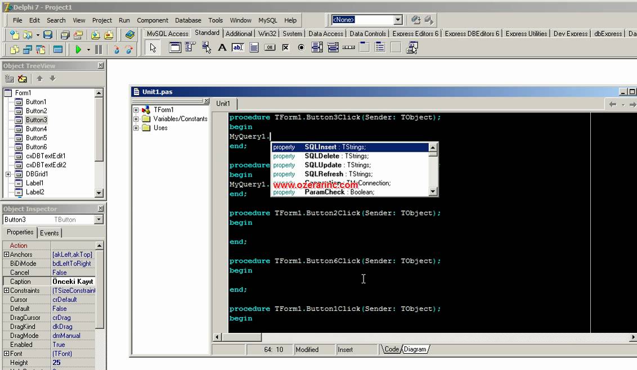The width and height of the screenshot is (637, 370).
Task: Click move down arrow in Object TreeView
Action: [x=52, y=78]
